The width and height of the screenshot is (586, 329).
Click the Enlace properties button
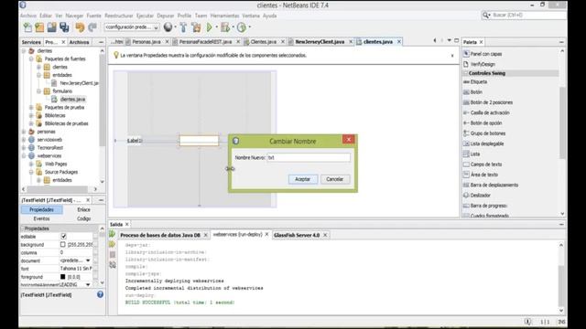[x=83, y=209]
